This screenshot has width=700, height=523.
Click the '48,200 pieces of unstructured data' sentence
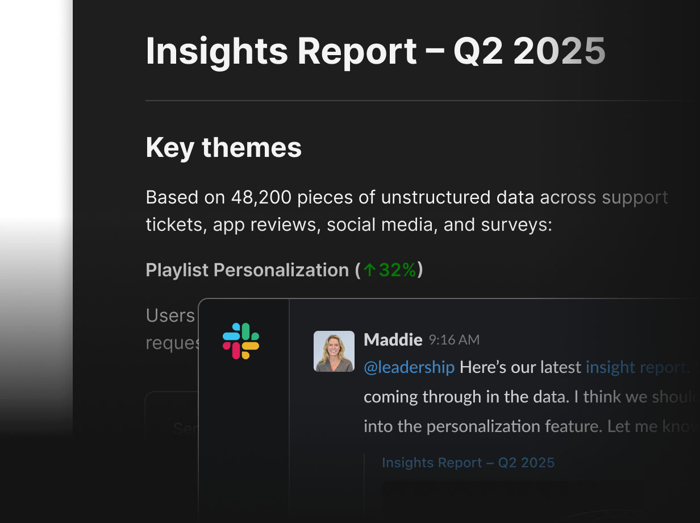[x=407, y=198]
